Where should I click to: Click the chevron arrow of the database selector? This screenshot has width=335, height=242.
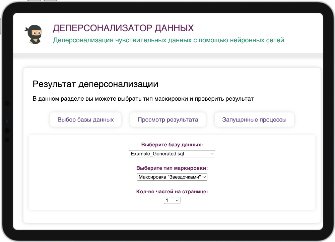pos(211,154)
